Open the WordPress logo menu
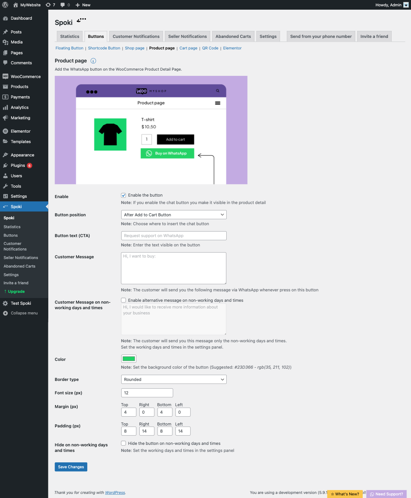 (5, 5)
